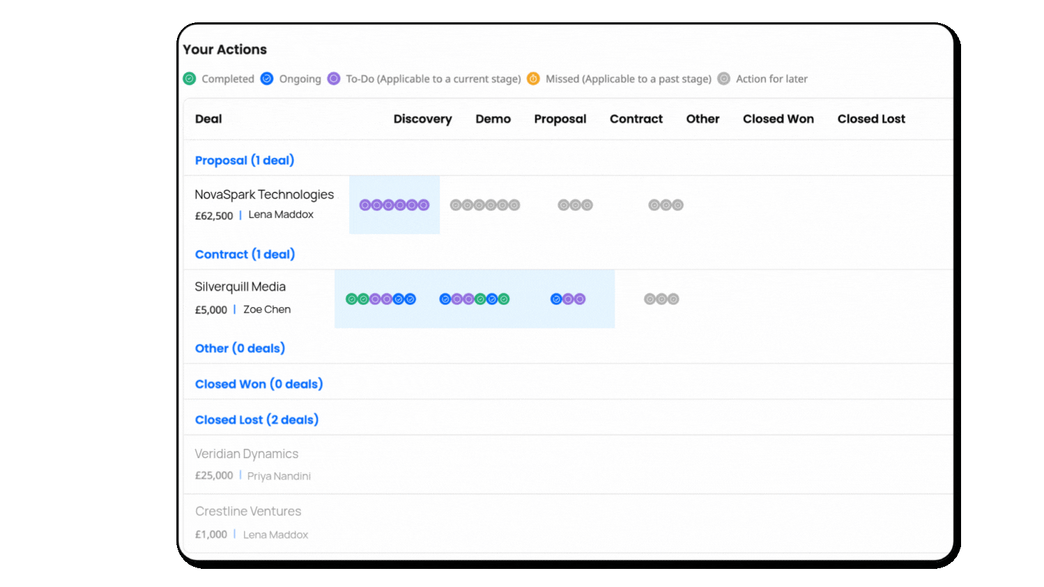Viewport: 1044px width, 587px height.
Task: Open last later action in Silverquill Contract
Action: [673, 299]
